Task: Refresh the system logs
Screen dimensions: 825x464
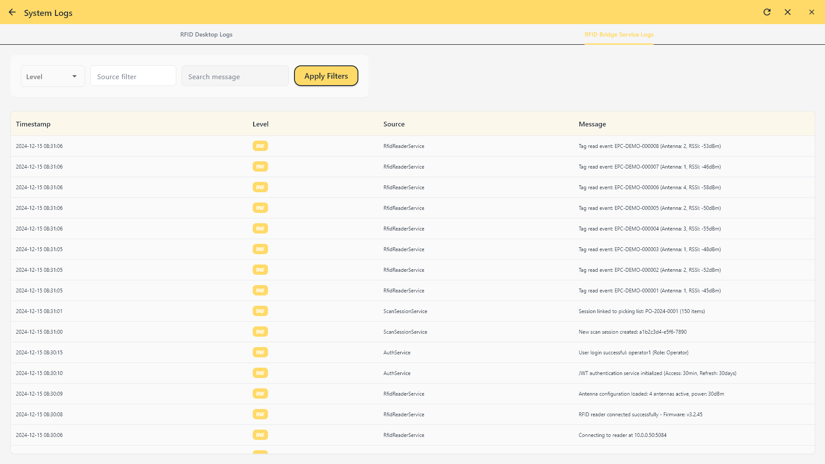Action: (767, 12)
